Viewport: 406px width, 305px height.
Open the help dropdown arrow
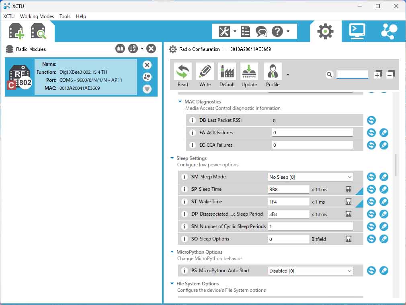click(288, 31)
